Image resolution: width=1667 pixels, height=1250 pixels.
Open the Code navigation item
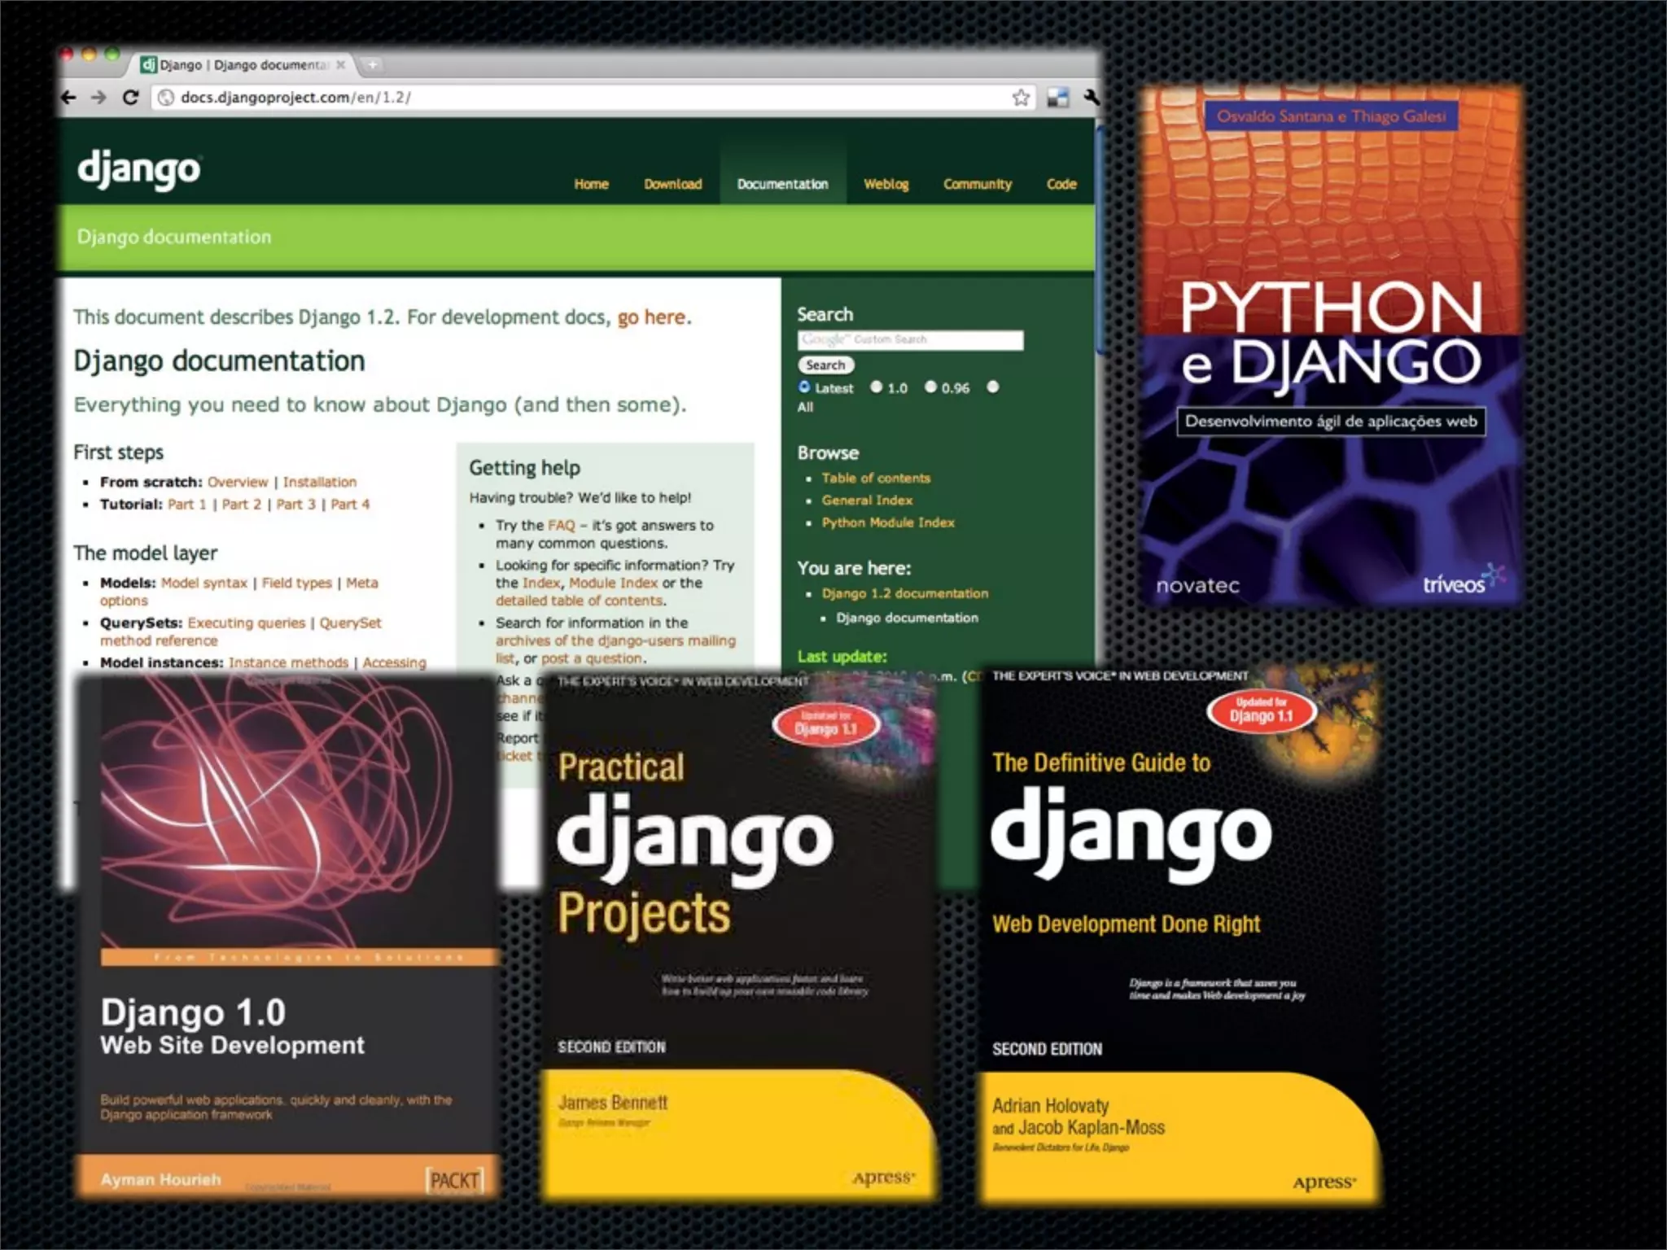(1061, 184)
